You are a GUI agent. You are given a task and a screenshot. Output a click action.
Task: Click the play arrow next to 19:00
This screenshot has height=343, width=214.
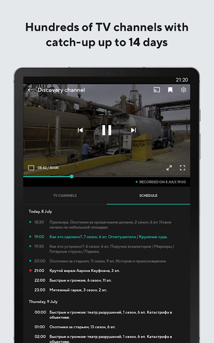30,237
